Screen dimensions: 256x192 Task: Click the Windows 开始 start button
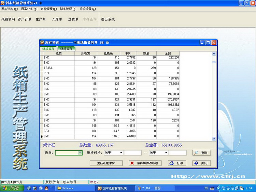(x=12, y=188)
